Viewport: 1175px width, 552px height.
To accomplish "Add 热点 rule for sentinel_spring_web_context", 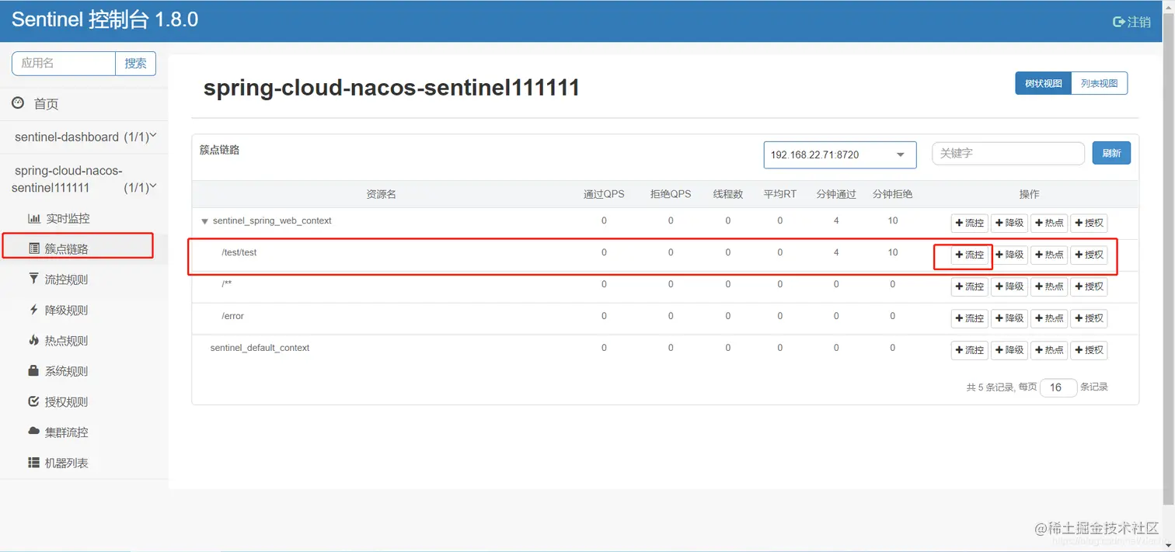I will 1049,224.
